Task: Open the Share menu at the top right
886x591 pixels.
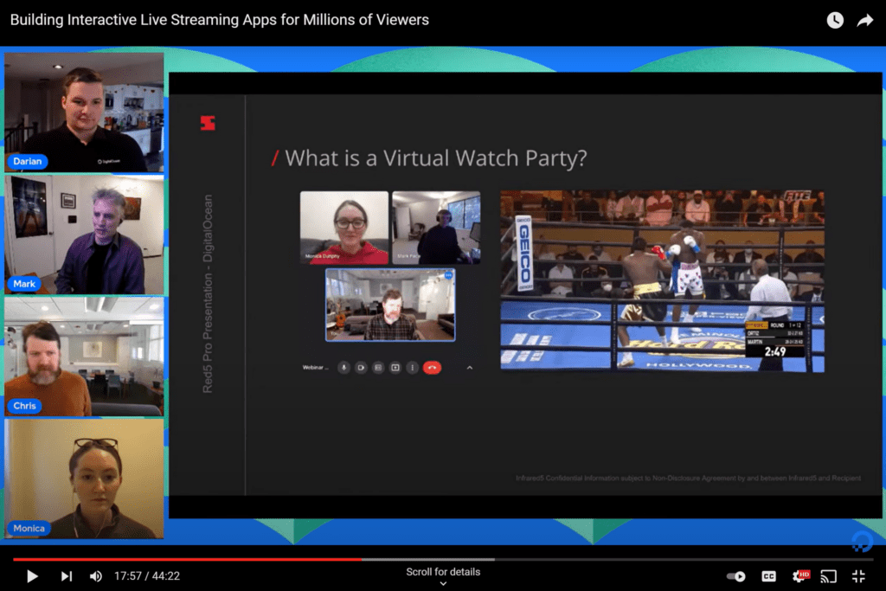Action: pyautogui.click(x=865, y=19)
